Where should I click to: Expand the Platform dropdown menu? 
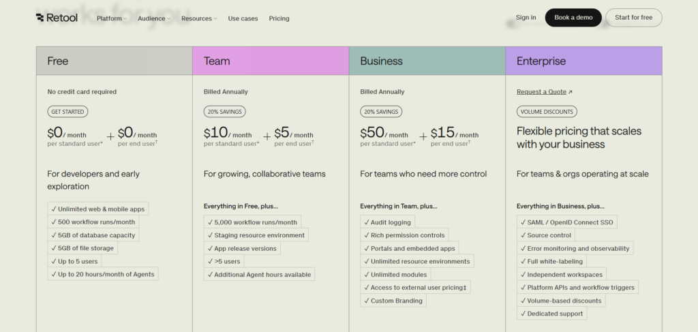pyautogui.click(x=112, y=18)
